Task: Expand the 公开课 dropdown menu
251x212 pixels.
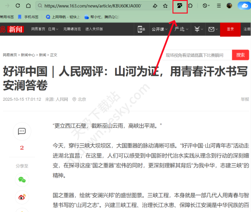Action: click(159, 29)
